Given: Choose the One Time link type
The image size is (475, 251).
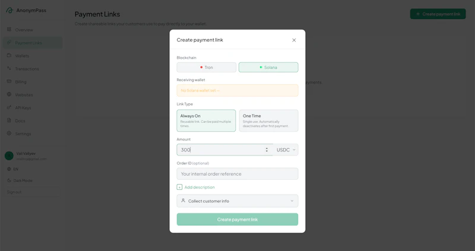Looking at the screenshot, I should click(x=269, y=120).
